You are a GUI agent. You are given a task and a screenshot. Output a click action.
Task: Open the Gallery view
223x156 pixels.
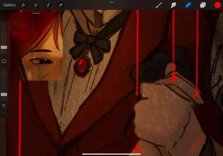(x=9, y=5)
